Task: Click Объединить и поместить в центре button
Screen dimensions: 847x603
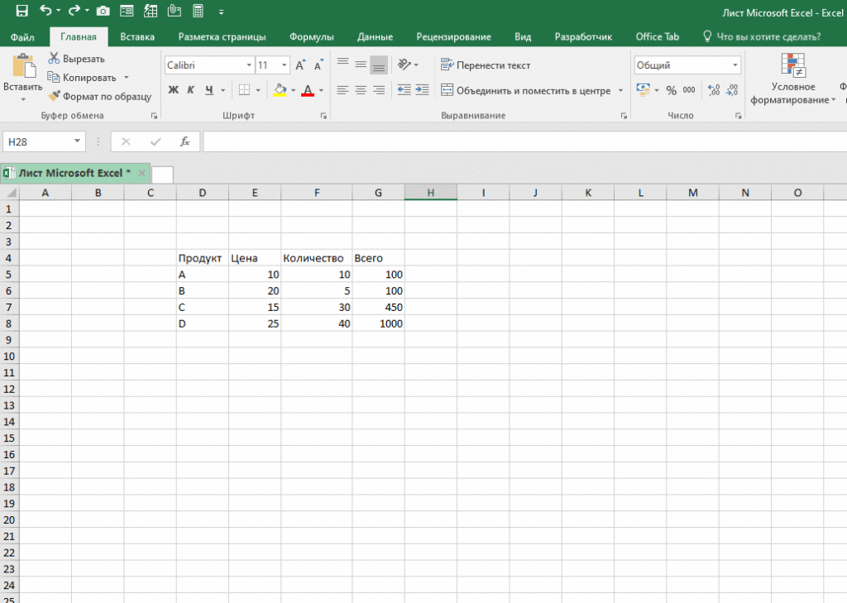Action: [526, 91]
